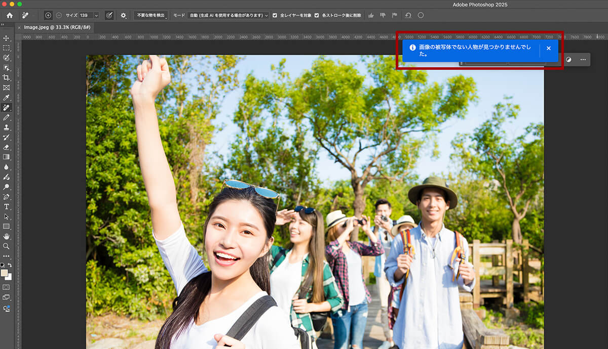Click the foreground color swatch

click(x=5, y=273)
